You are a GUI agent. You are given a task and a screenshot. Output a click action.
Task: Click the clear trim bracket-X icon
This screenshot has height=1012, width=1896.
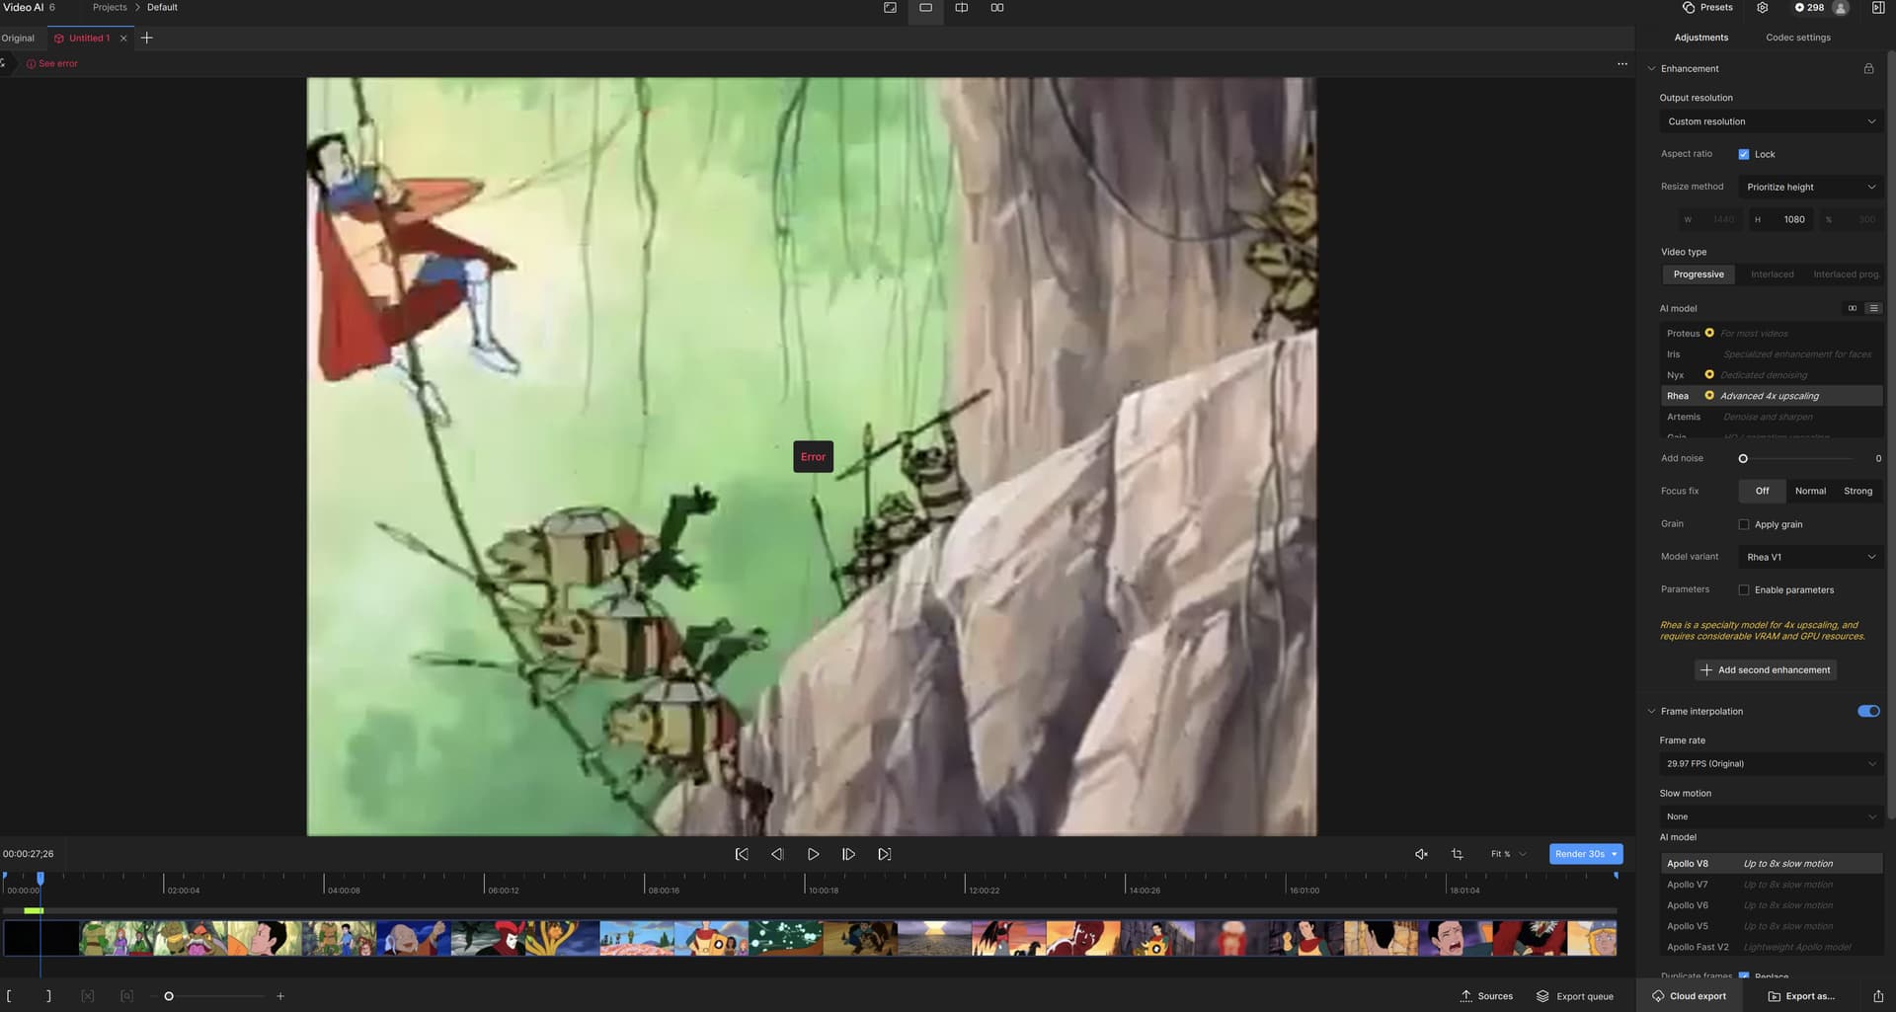coord(87,997)
